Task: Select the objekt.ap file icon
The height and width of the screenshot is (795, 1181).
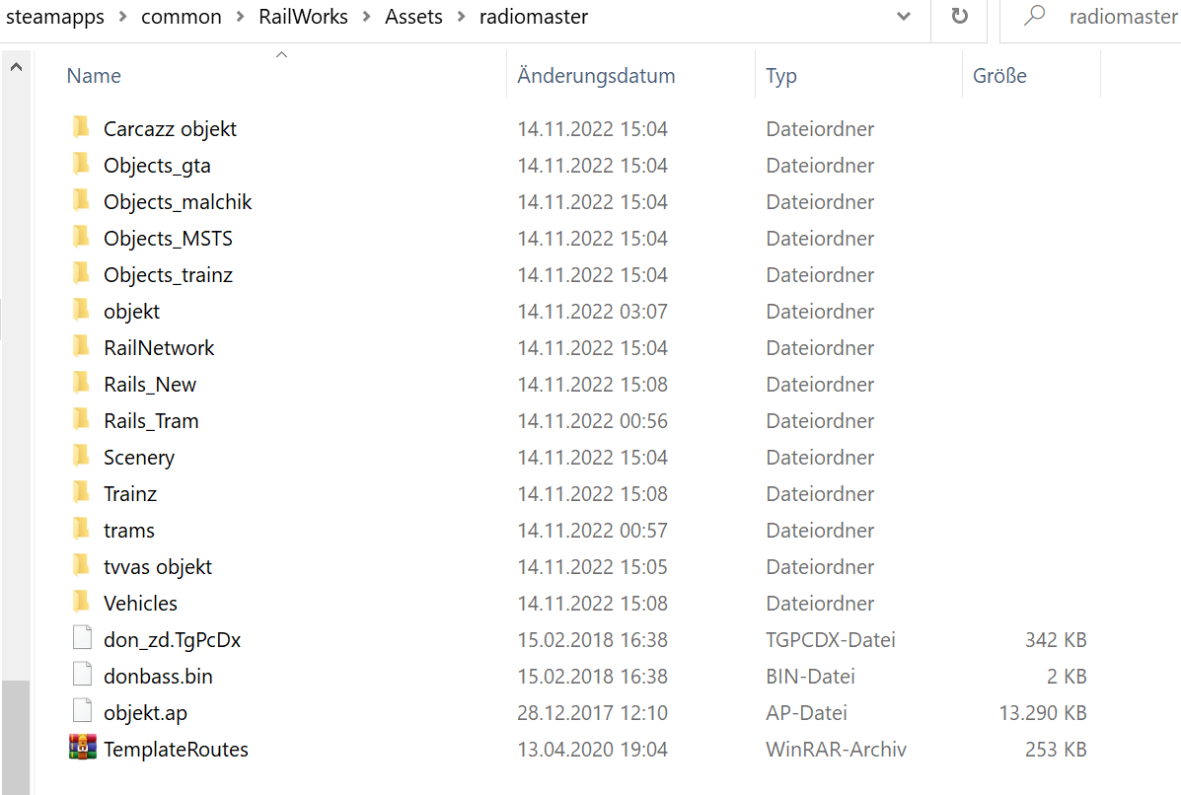Action: [x=82, y=710]
